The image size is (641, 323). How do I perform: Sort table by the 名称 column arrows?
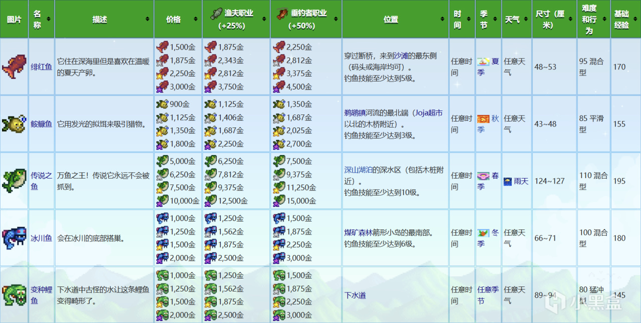49,19
